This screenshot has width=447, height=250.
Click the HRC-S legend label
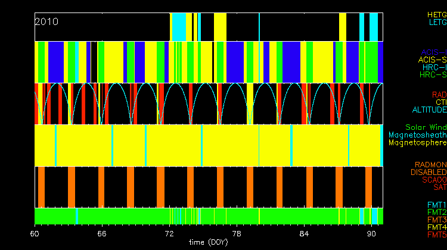point(433,75)
